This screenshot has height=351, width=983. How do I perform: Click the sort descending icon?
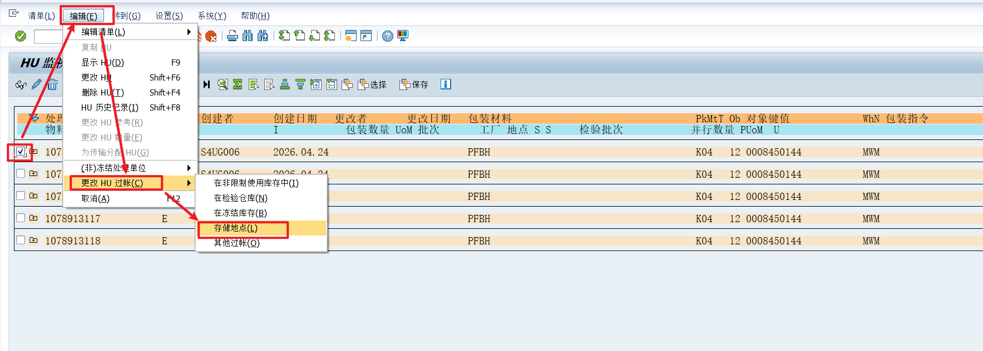point(300,84)
